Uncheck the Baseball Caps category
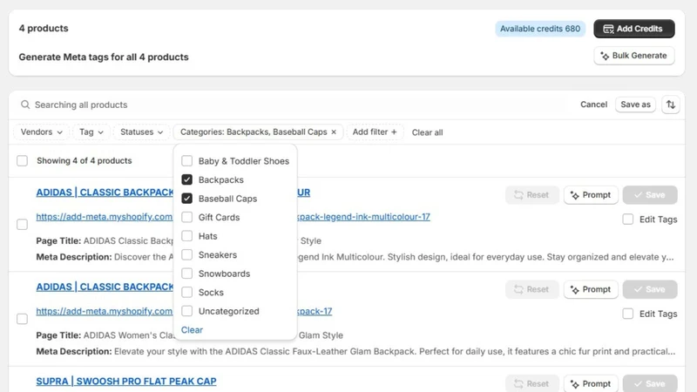This screenshot has width=697, height=392. 186,199
